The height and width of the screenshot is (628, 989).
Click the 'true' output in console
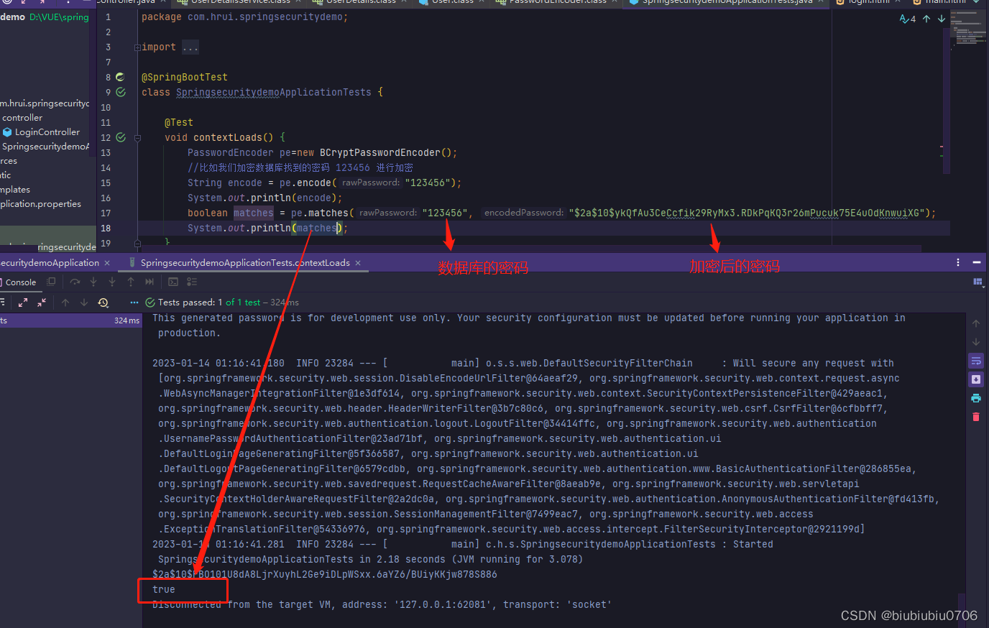click(x=164, y=589)
